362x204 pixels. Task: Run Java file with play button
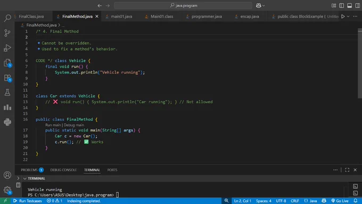pyautogui.click(x=343, y=17)
